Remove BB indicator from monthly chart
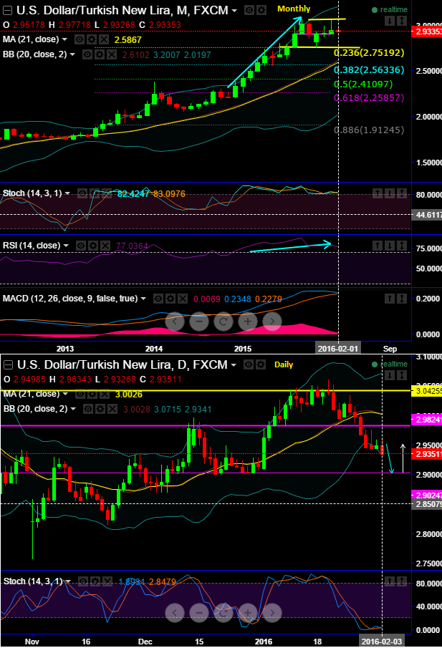Viewport: 442px width, 648px height. tap(112, 54)
